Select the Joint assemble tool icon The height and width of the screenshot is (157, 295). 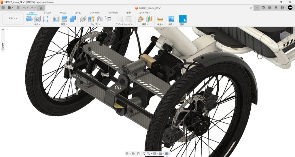click(x=83, y=19)
